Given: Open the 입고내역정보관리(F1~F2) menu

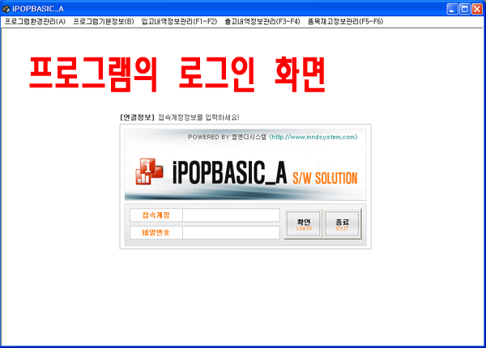Looking at the screenshot, I should pos(179,22).
